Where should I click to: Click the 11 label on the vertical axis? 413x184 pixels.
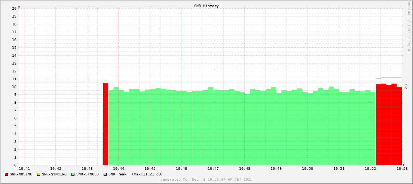pyautogui.click(x=14, y=79)
